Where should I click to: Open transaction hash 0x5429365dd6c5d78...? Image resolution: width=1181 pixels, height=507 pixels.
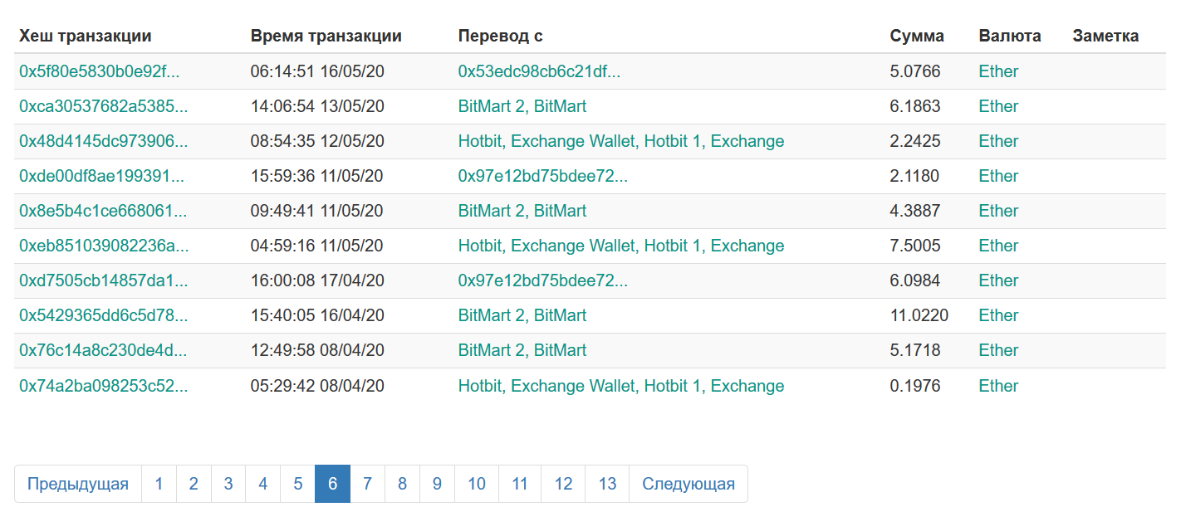(104, 315)
